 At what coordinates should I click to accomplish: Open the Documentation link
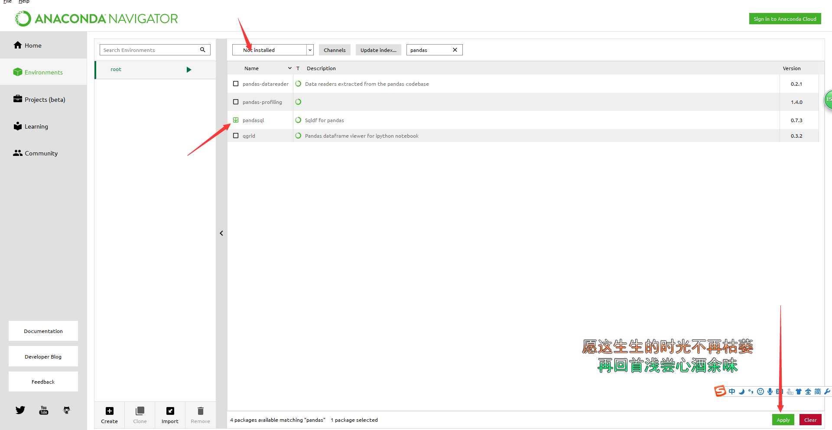pyautogui.click(x=43, y=331)
